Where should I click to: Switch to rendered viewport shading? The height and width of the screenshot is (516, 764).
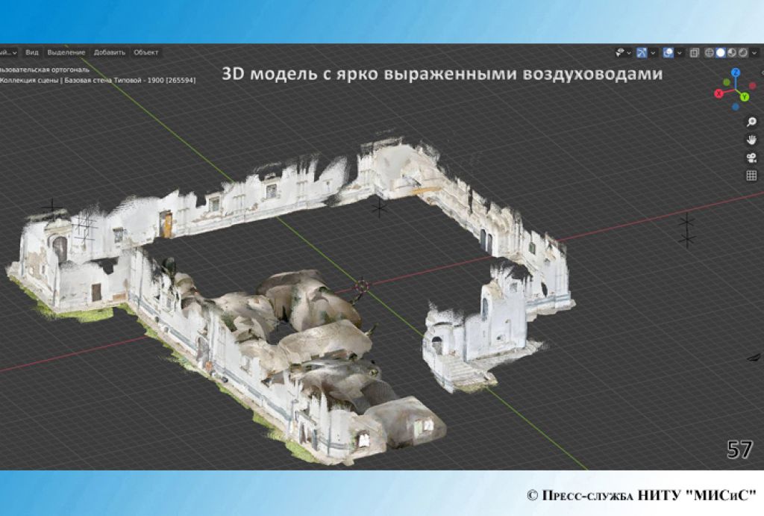pyautogui.click(x=743, y=53)
